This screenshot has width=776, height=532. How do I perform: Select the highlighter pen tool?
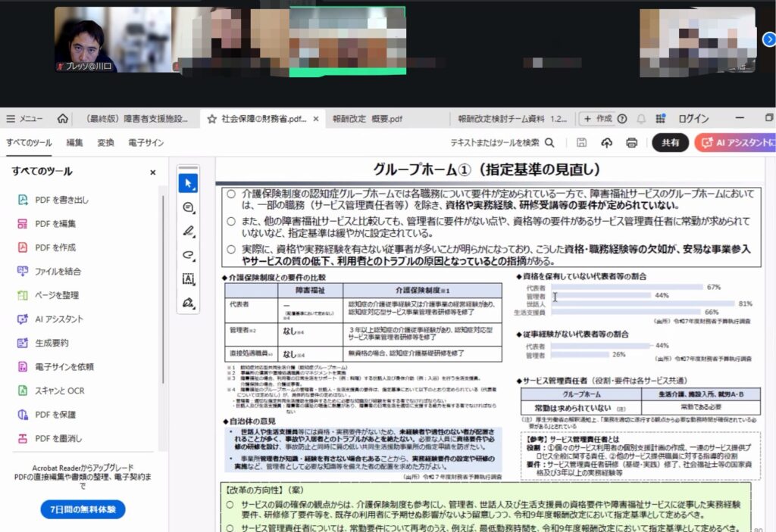[188, 231]
